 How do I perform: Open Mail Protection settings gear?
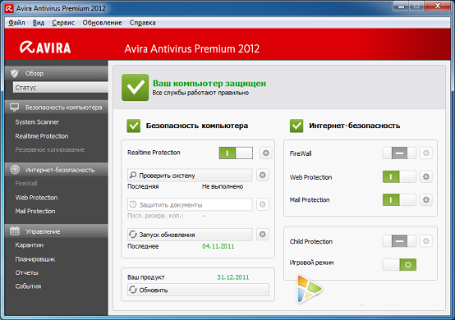426,199
